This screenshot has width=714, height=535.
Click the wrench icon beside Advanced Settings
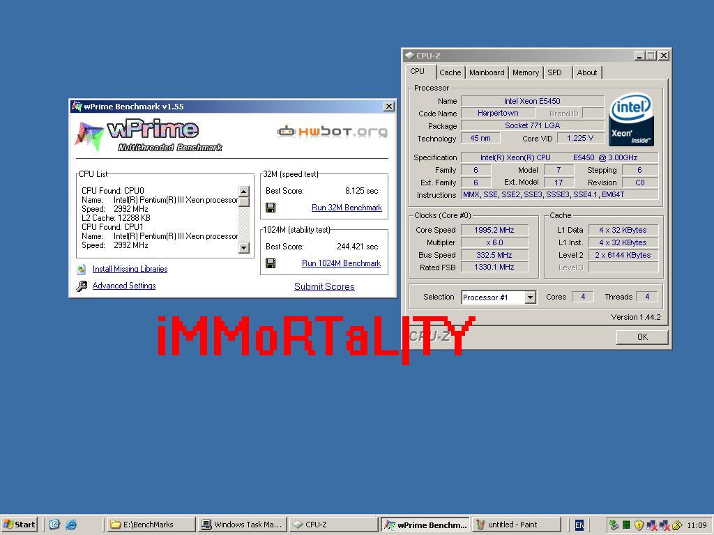tap(82, 286)
